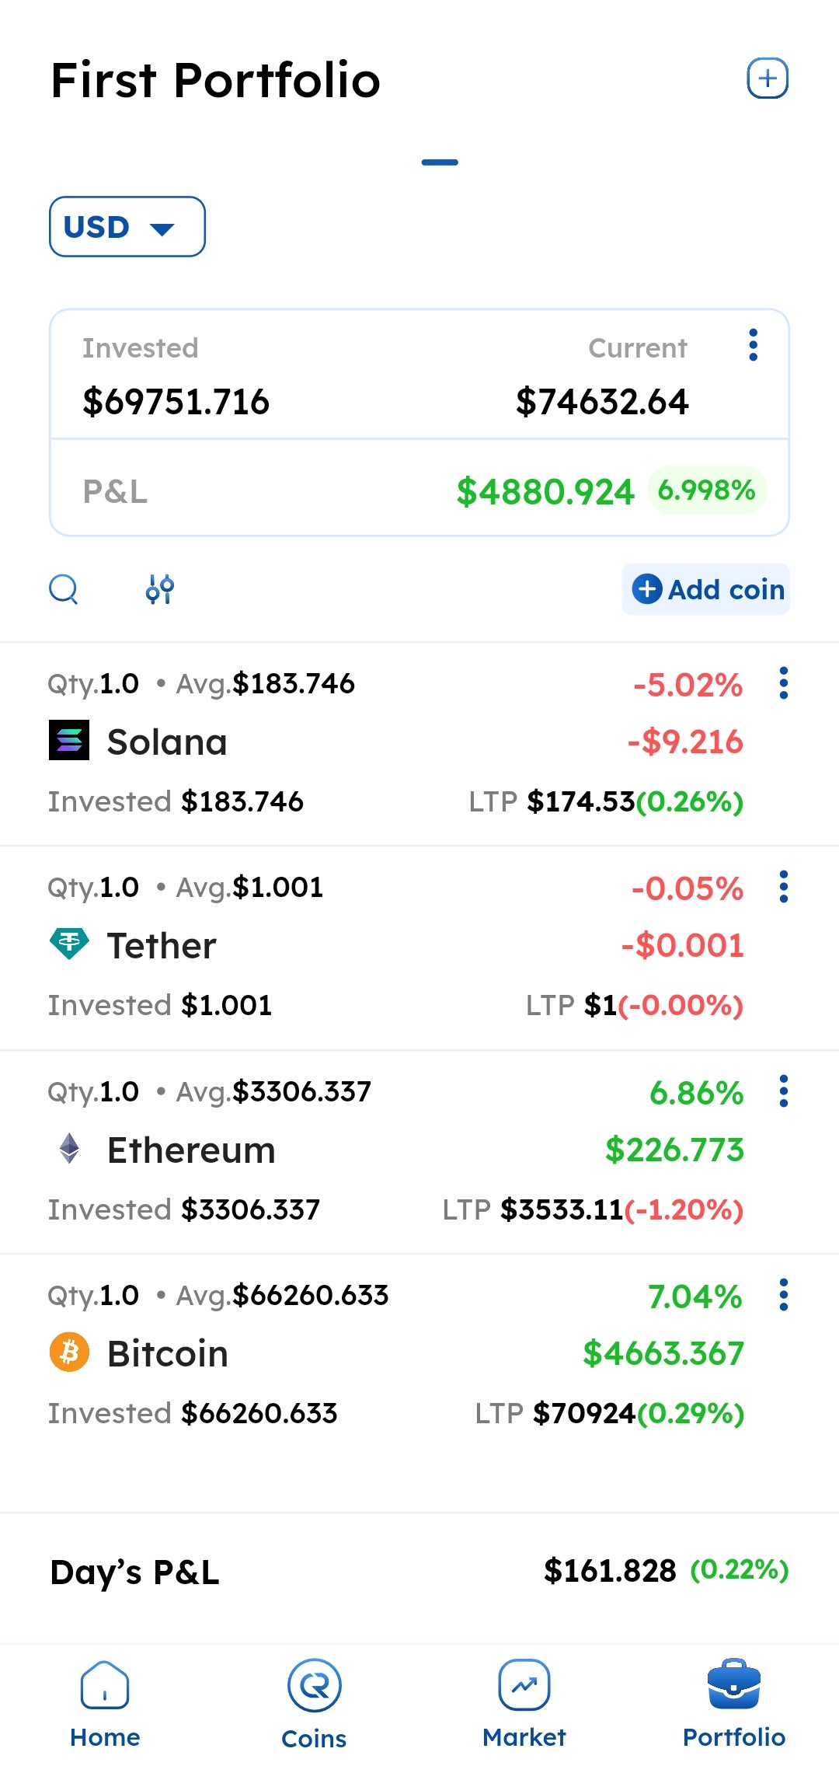This screenshot has height=1766, width=839.
Task: Open Tether row options menu
Action: pyautogui.click(x=783, y=888)
